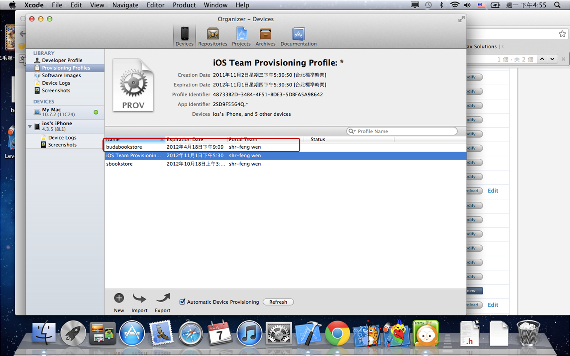Open the Navigate menu
Image resolution: width=570 pixels, height=356 pixels.
125,5
